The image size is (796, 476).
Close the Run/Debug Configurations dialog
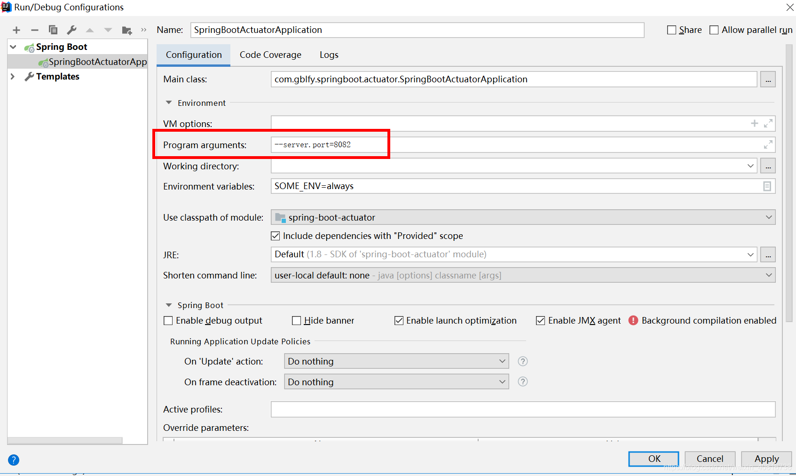pyautogui.click(x=790, y=7)
